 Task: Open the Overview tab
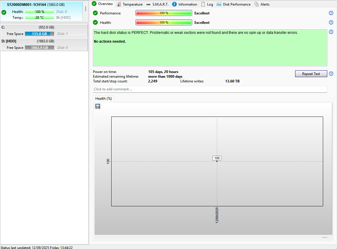tap(102, 4)
